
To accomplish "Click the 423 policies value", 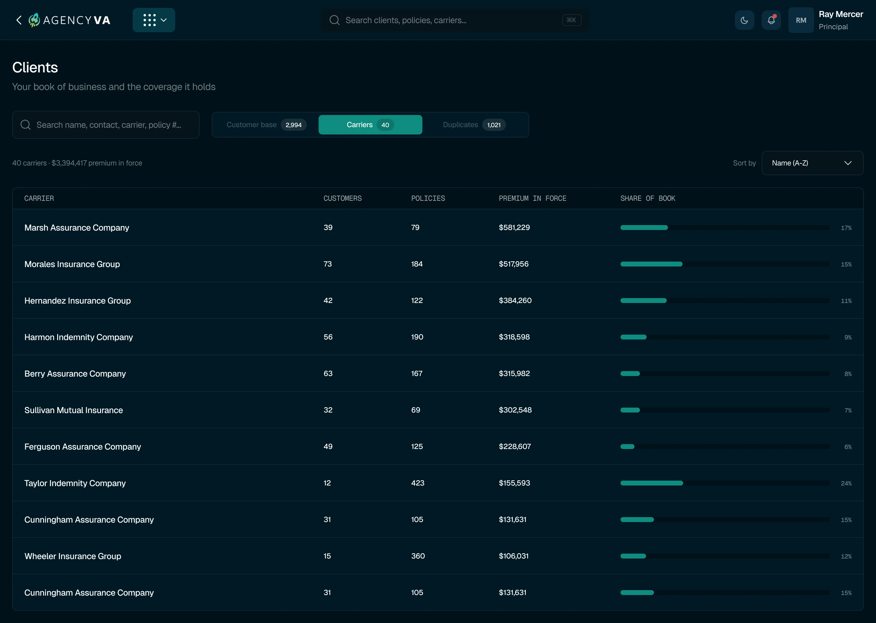I will [x=418, y=483].
